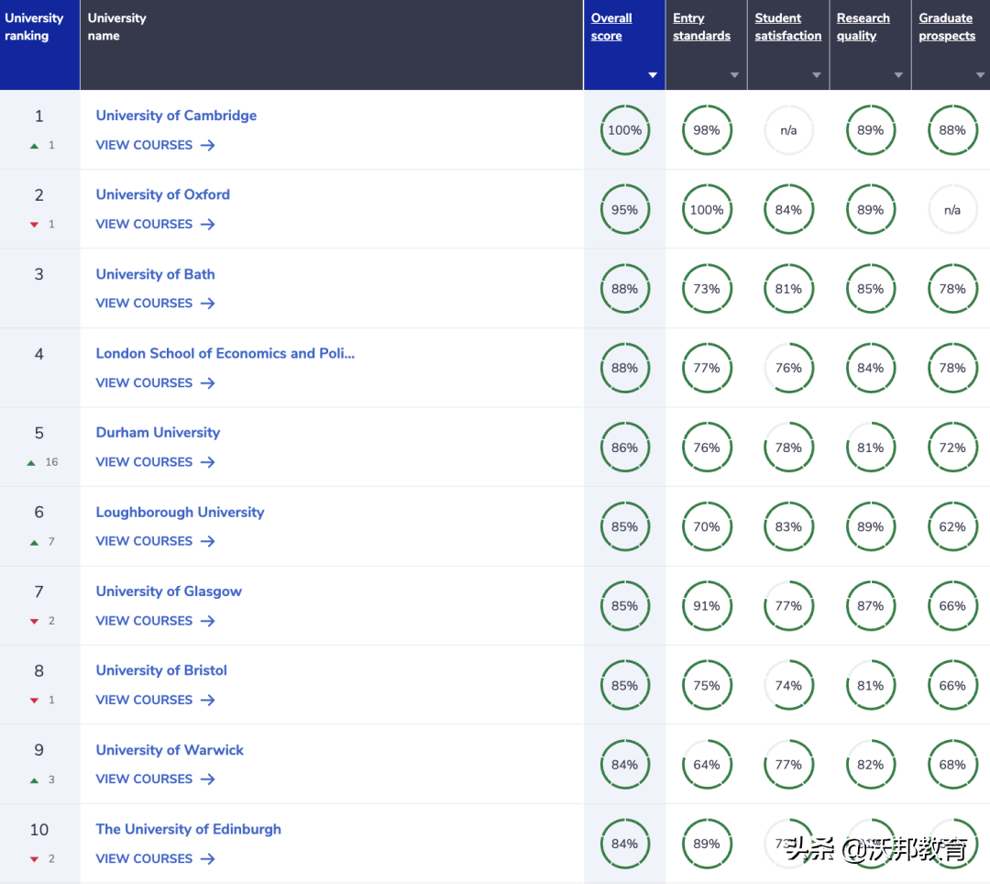Open London School of Economics link
The height and width of the screenshot is (884, 990).
coord(225,353)
